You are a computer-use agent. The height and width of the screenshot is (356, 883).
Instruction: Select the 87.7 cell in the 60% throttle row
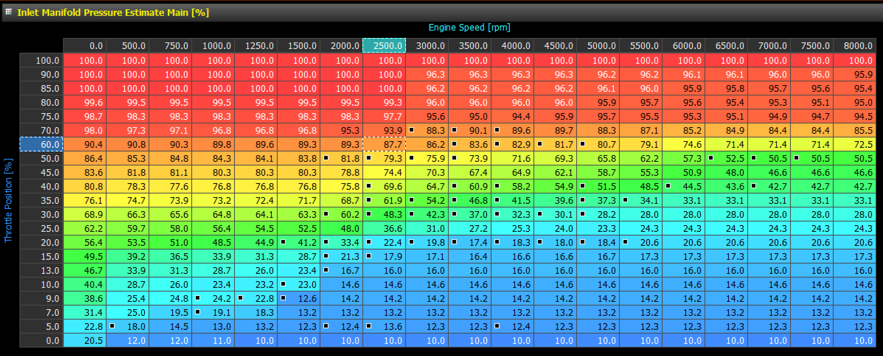click(384, 144)
